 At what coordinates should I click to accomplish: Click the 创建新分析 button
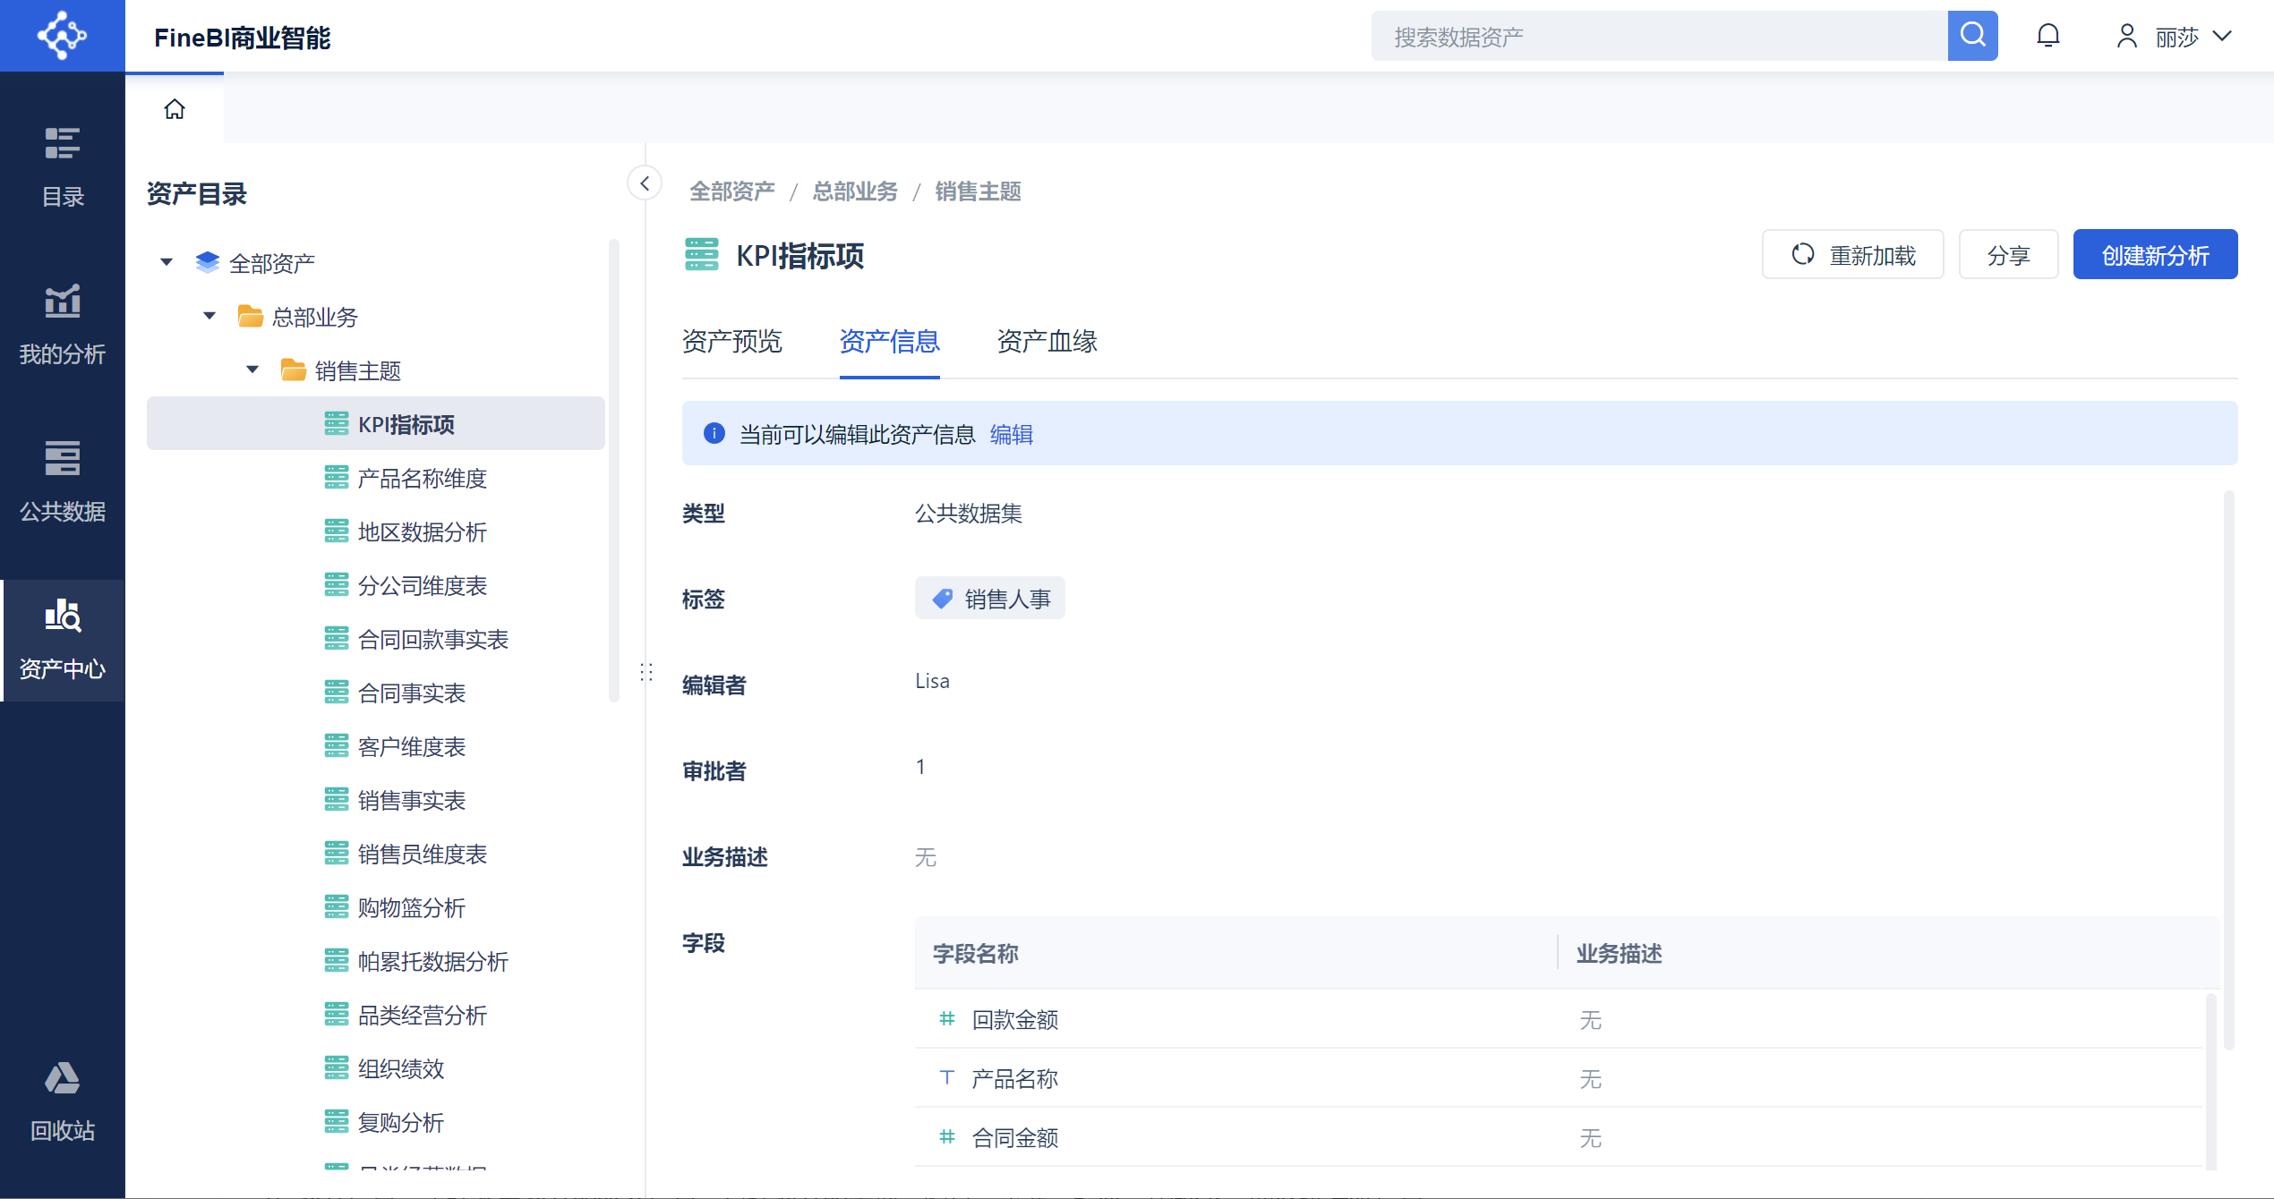(2155, 255)
